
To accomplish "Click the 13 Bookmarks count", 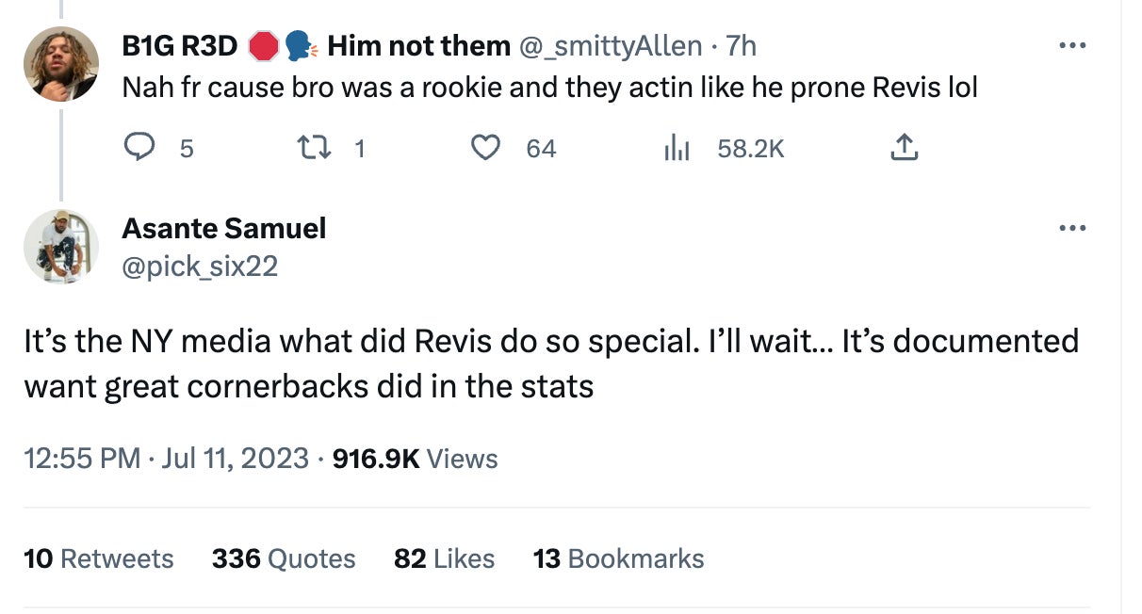I will [618, 558].
